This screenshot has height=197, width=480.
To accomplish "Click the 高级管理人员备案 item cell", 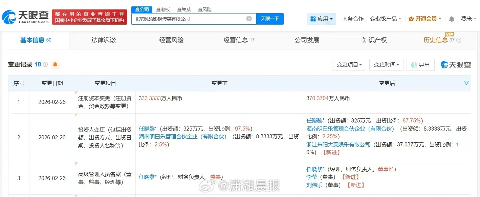I will tap(105, 178).
